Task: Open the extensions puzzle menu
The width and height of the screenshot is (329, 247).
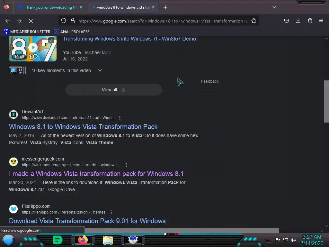Action: [310, 21]
